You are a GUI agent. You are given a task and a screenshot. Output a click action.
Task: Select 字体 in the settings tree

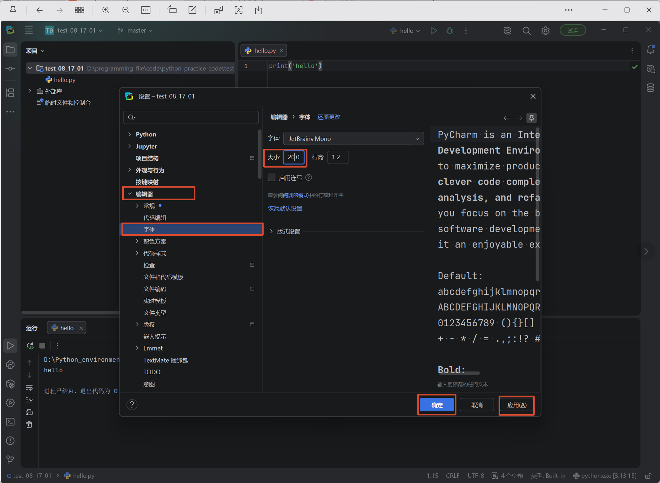pos(192,230)
